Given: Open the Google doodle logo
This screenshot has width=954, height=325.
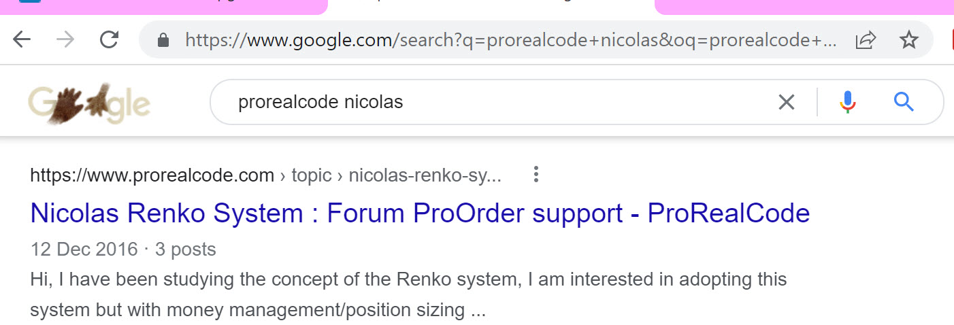Looking at the screenshot, I should coord(89,104).
